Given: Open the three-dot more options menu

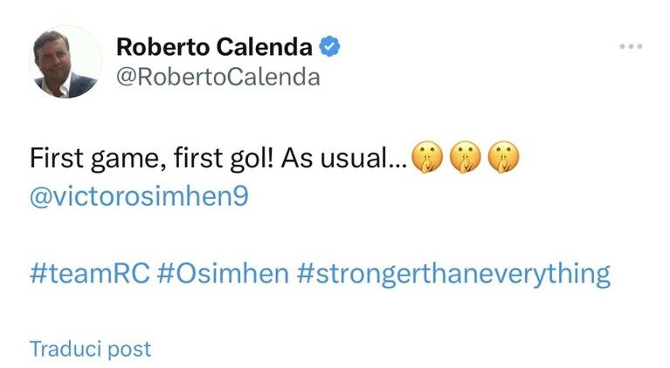Looking at the screenshot, I should [x=631, y=46].
